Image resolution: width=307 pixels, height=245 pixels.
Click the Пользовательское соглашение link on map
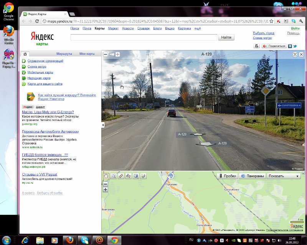point(284,230)
